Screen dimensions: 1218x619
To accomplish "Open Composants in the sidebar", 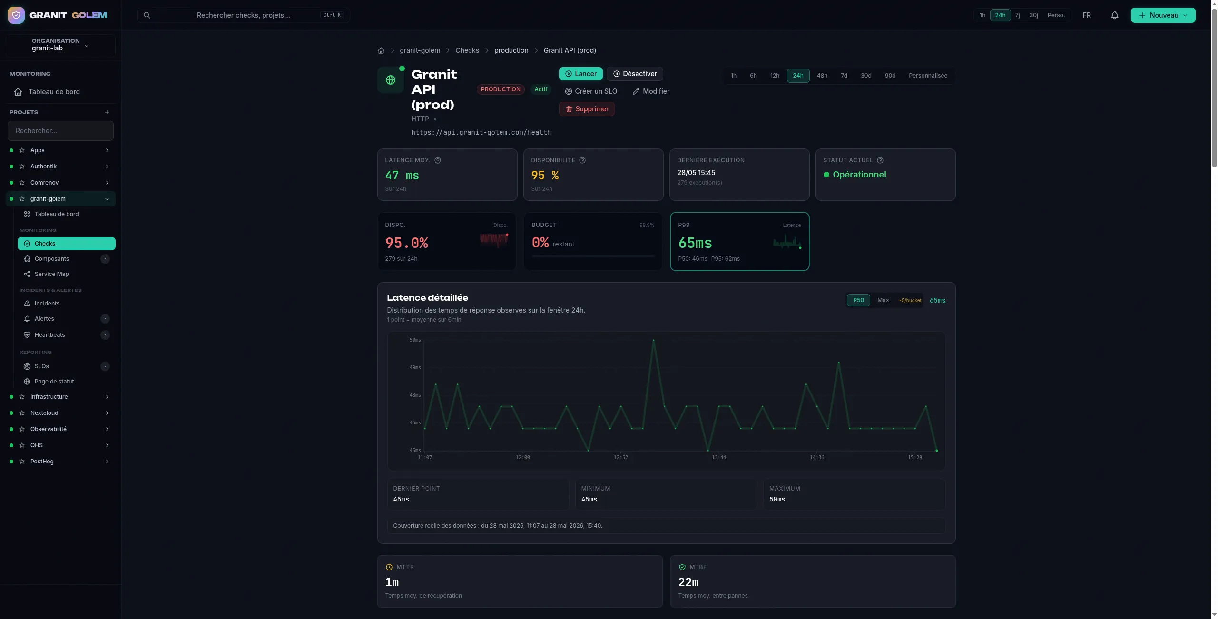I will click(x=66, y=259).
